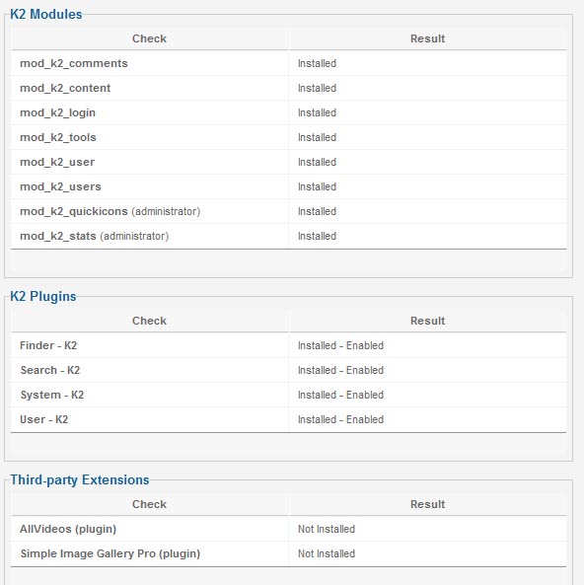Viewport: 584px width, 585px height.
Task: Click the Finder - K2 plugin row
Action: tap(288, 345)
